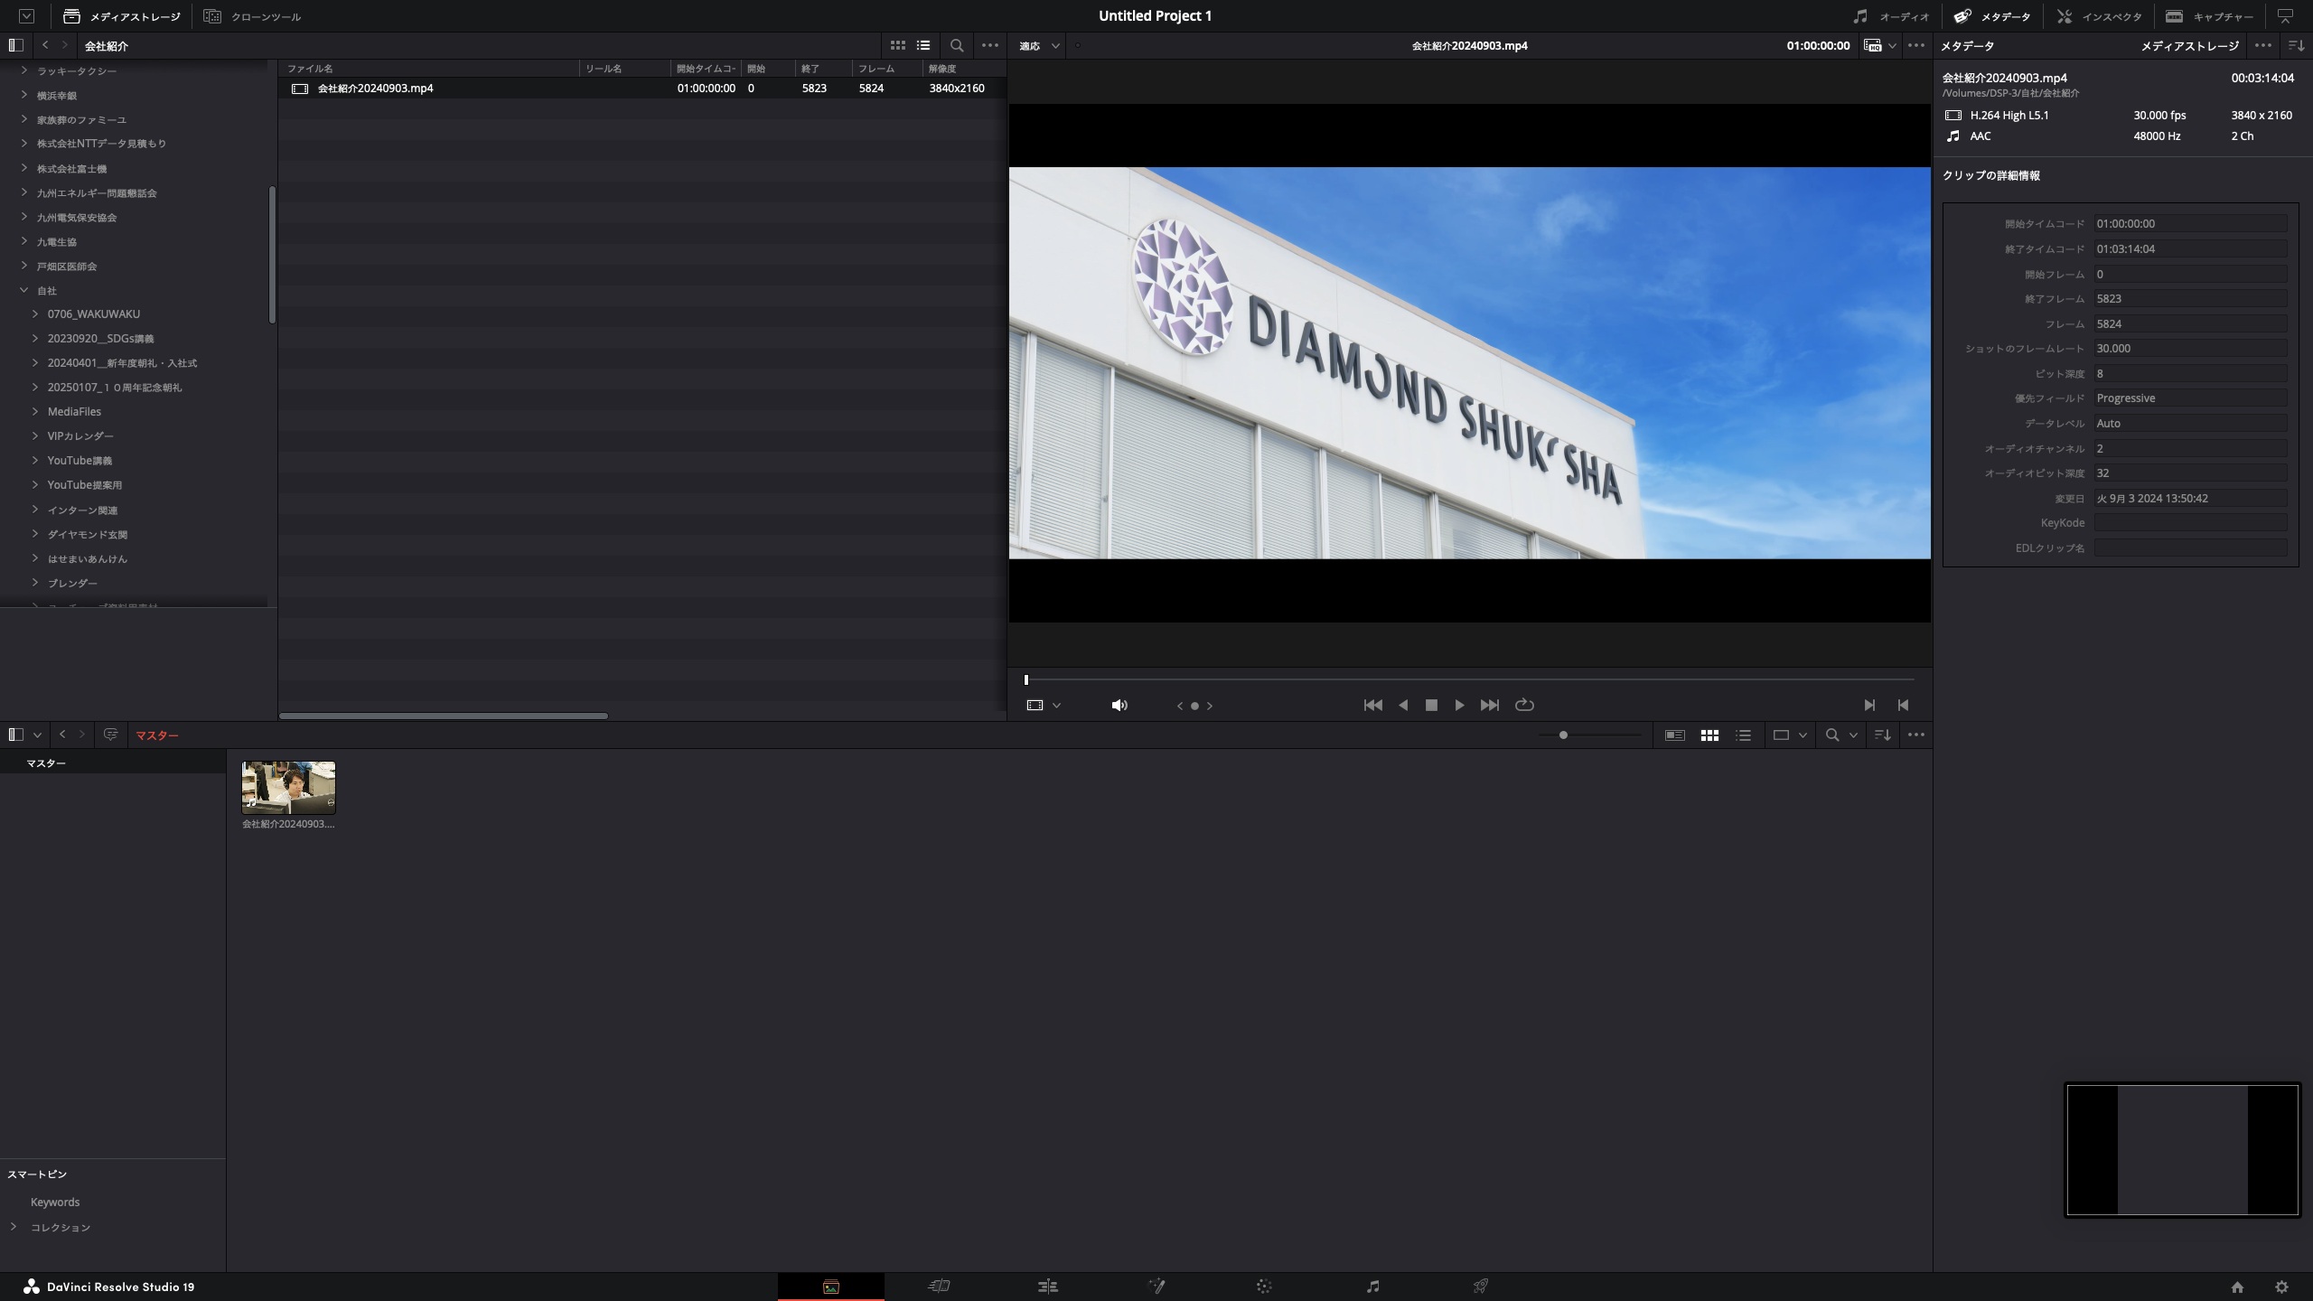The width and height of the screenshot is (2313, 1301).
Task: Open the workspace dropdown top-left
Action: [26, 16]
